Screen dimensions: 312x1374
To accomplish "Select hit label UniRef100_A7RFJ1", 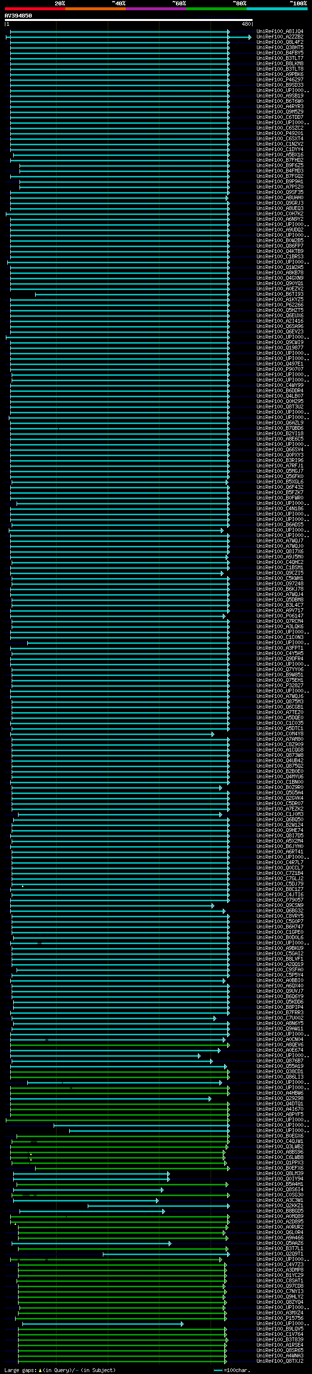I will [x=280, y=465].
